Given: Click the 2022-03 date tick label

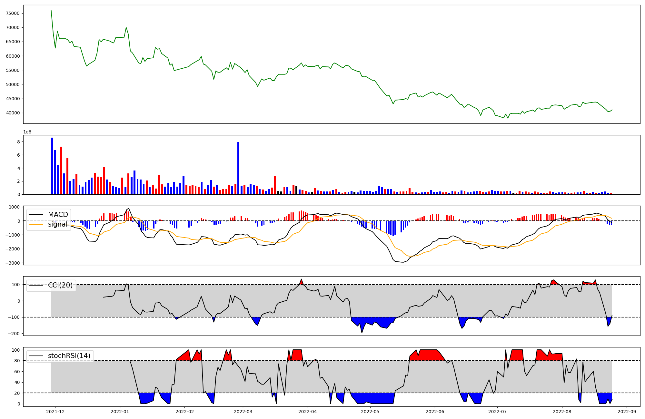Looking at the screenshot, I should tap(243, 412).
